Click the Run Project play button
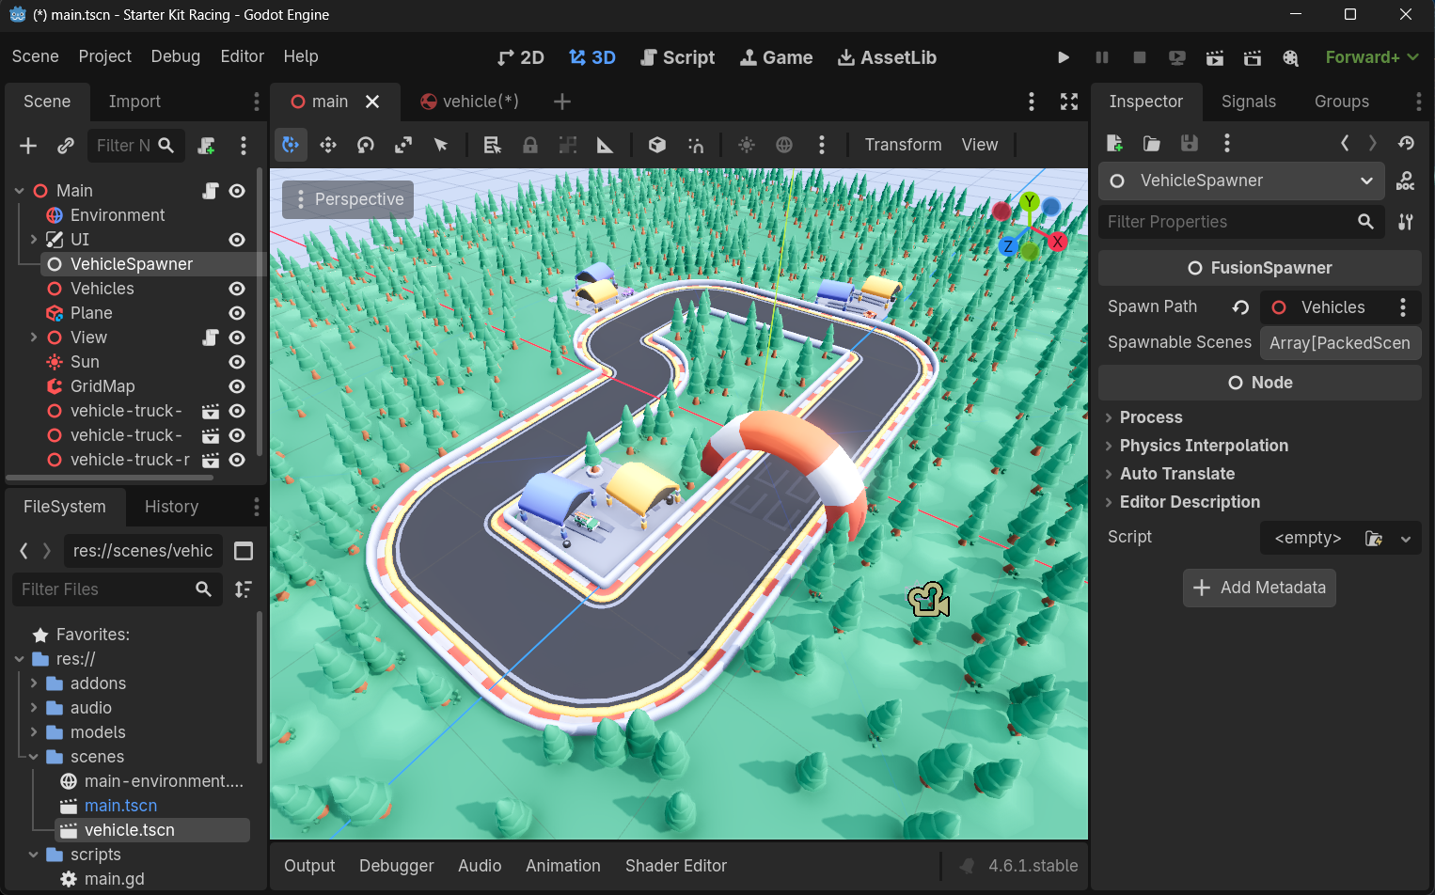 [x=1064, y=57]
